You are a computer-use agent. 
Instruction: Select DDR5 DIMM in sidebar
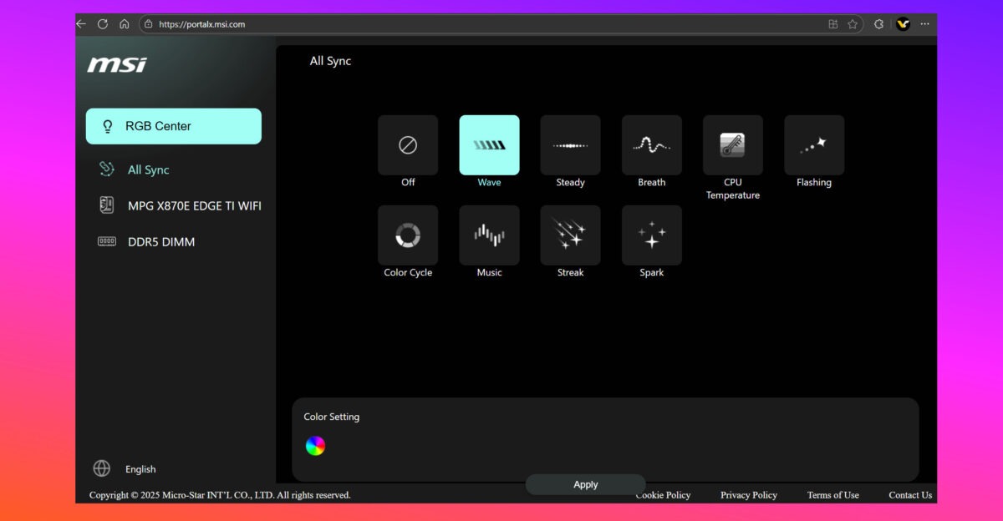click(160, 242)
